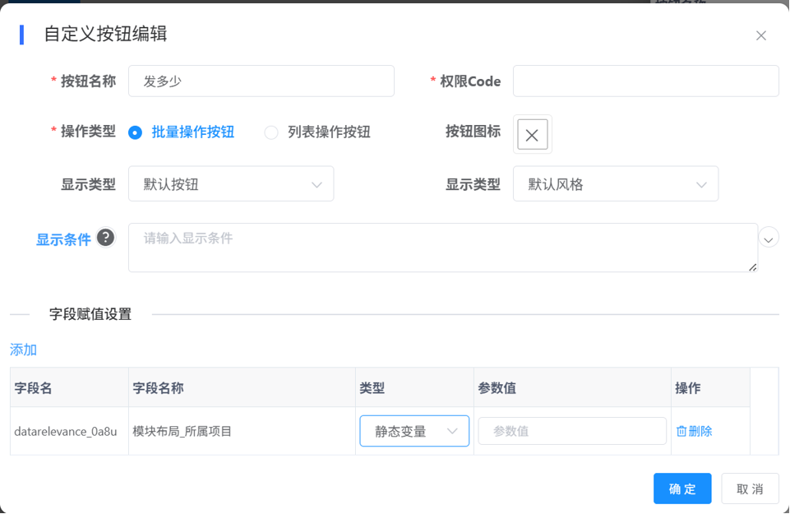790x514 pixels.
Task: Select the 列表操作按钮 radio option
Action: 271,132
